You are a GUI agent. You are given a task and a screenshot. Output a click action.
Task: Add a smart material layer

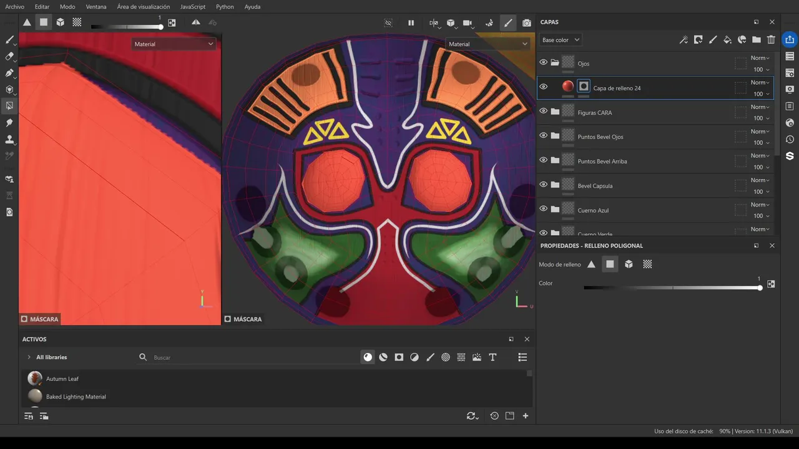tap(742, 40)
